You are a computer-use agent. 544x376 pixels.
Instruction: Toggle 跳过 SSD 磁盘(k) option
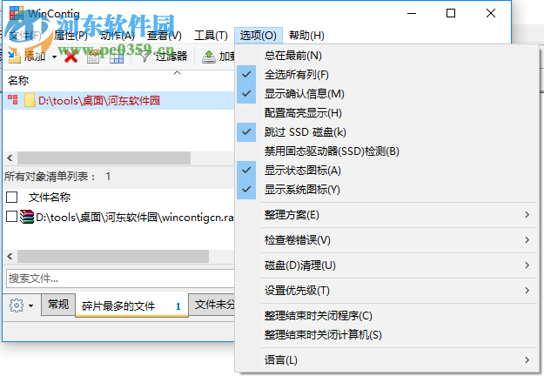[386, 132]
